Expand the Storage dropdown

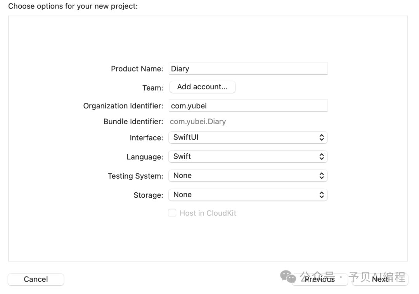248,195
